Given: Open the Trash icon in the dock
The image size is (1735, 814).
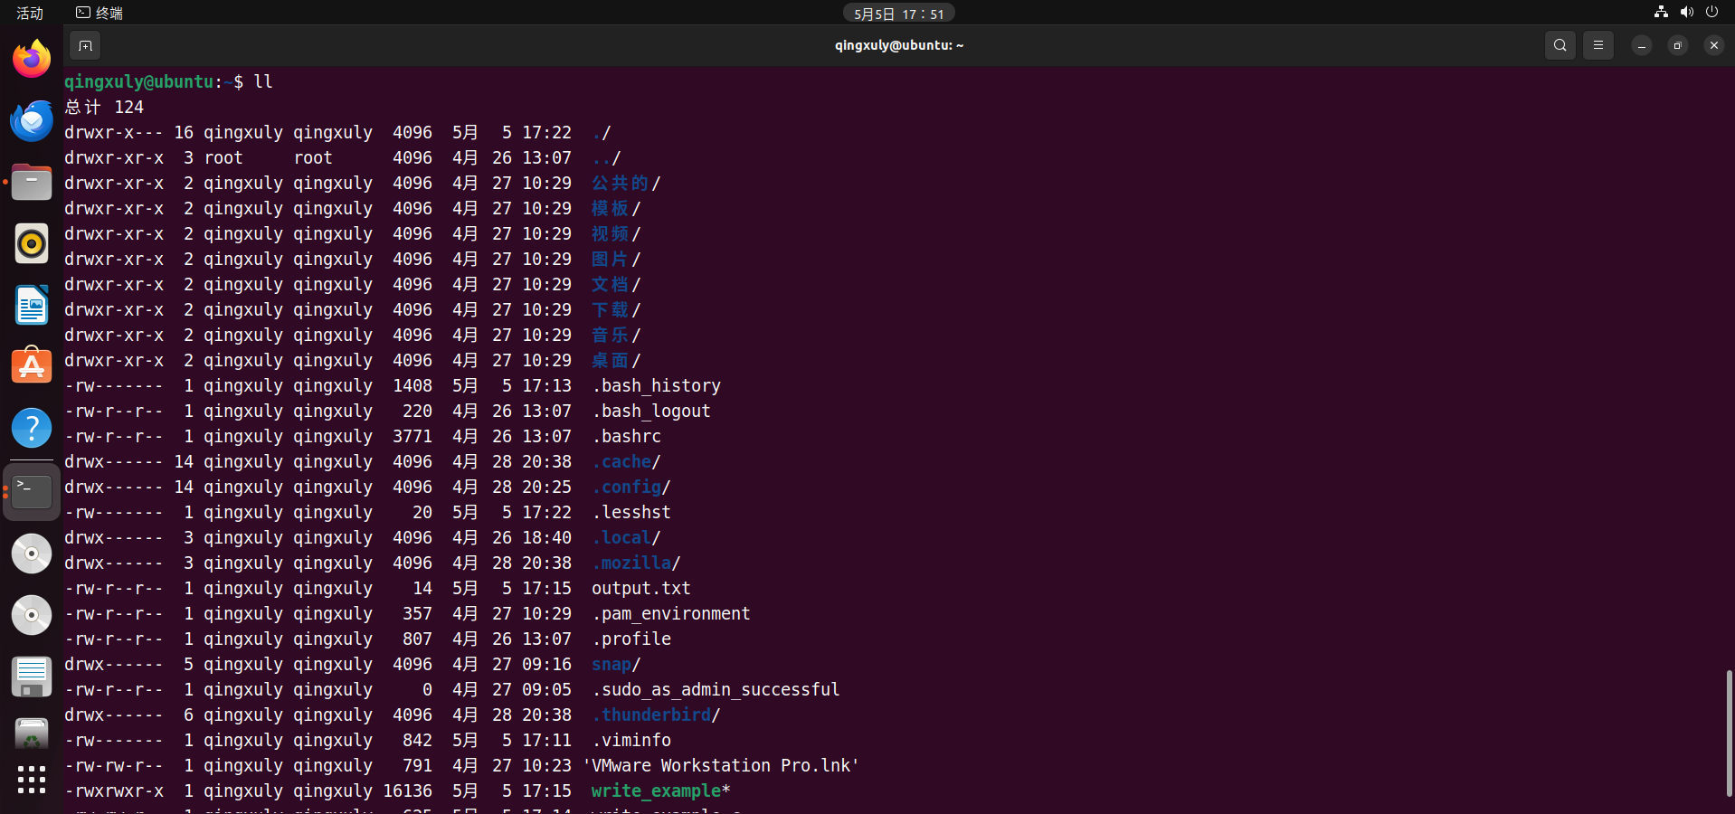Looking at the screenshot, I should pos(32,734).
